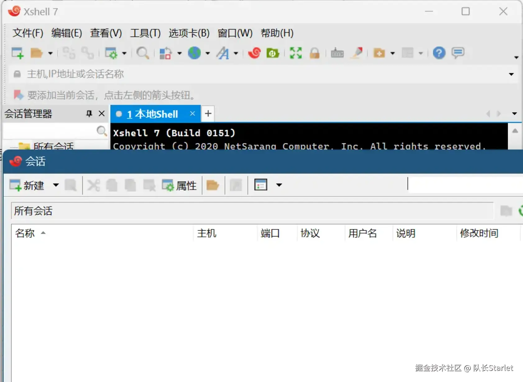Sort sessions by 主机 column header
Viewport: 523px width, 382px height.
click(225, 233)
